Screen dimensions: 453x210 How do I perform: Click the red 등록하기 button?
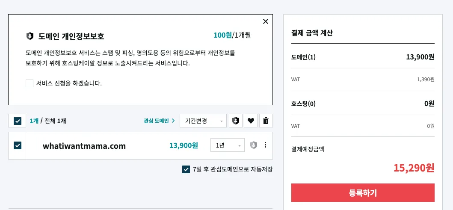pos(363,192)
